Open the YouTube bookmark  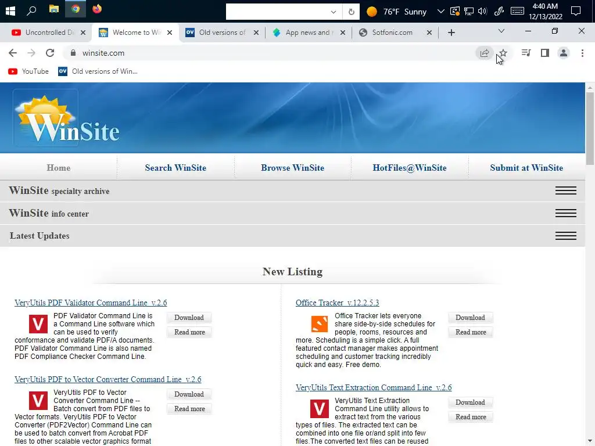point(28,71)
